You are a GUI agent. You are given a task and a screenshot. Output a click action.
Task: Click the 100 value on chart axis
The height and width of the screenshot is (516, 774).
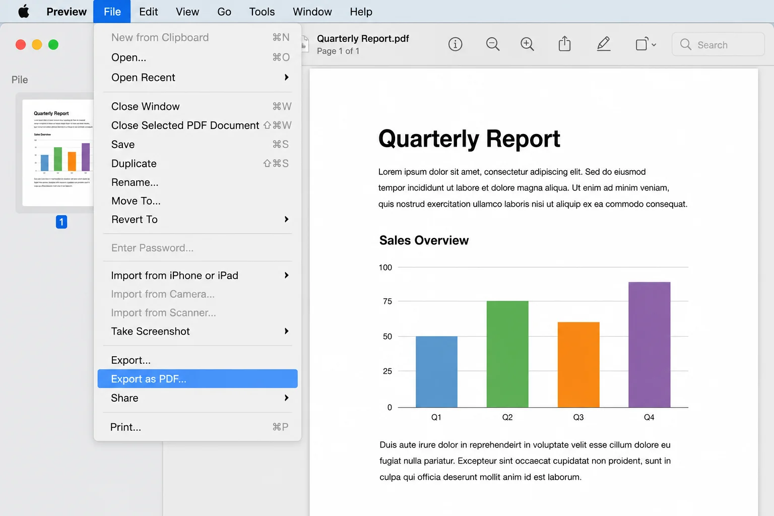385,268
